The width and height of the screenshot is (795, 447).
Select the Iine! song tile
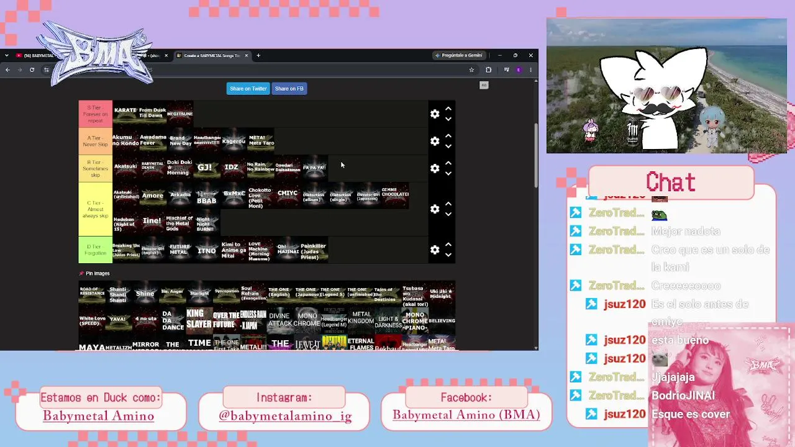[x=152, y=222]
